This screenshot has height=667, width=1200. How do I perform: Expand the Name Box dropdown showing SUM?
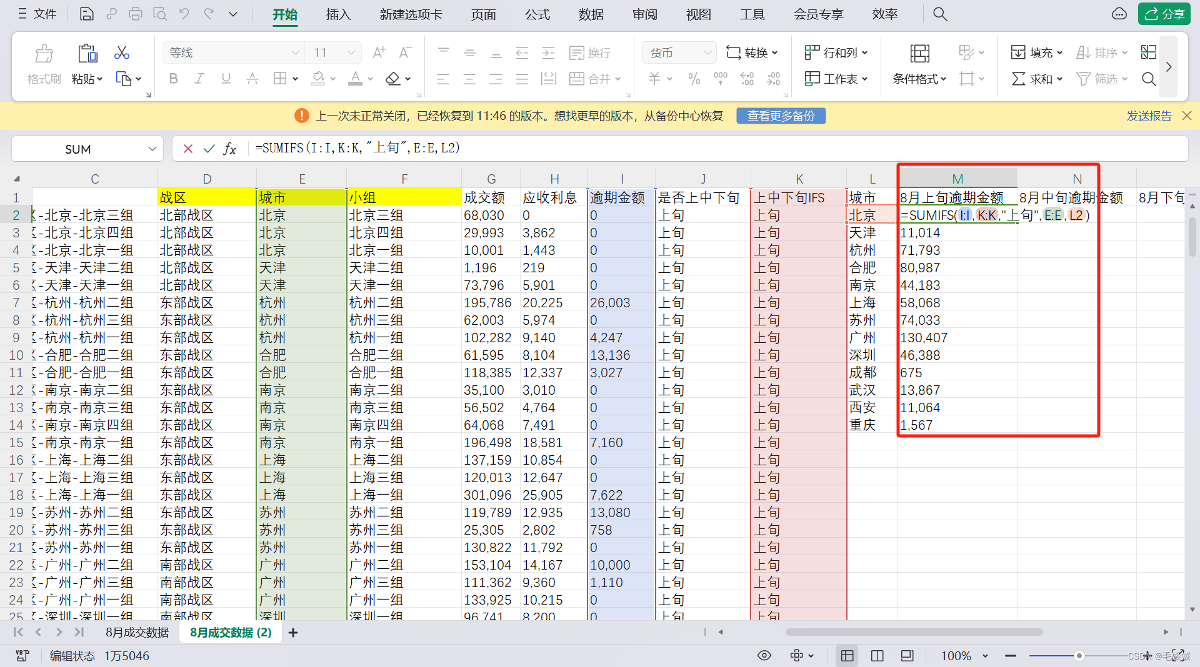click(152, 149)
